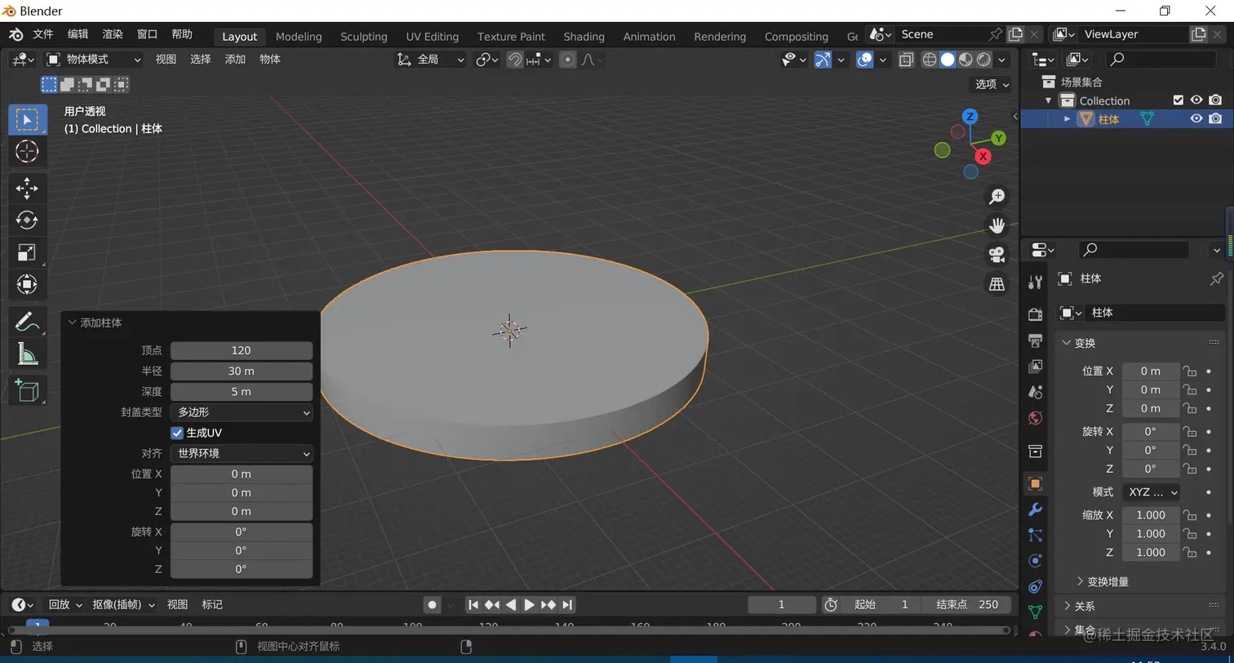
Task: Open the 编辑 menu
Action: (x=78, y=34)
